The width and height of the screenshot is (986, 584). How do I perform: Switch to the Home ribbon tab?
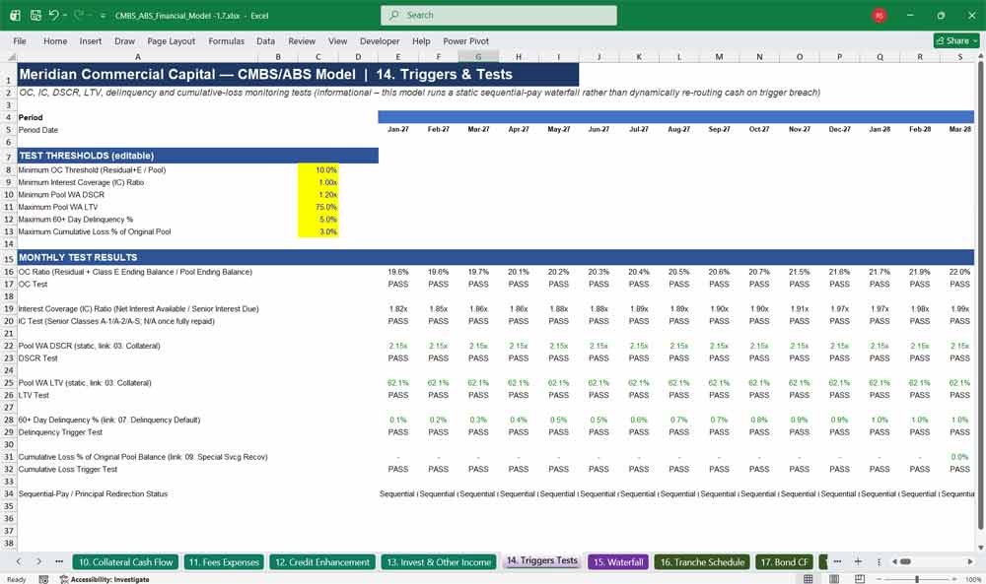(x=55, y=40)
